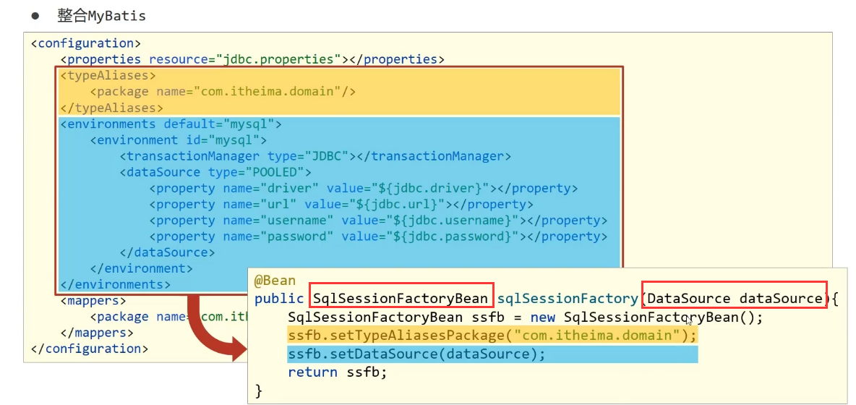Click the environment id="mysql" line

[x=179, y=140]
